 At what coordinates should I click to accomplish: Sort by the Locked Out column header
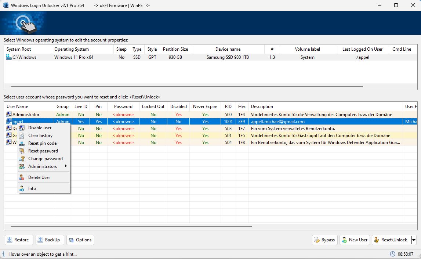pos(153,107)
